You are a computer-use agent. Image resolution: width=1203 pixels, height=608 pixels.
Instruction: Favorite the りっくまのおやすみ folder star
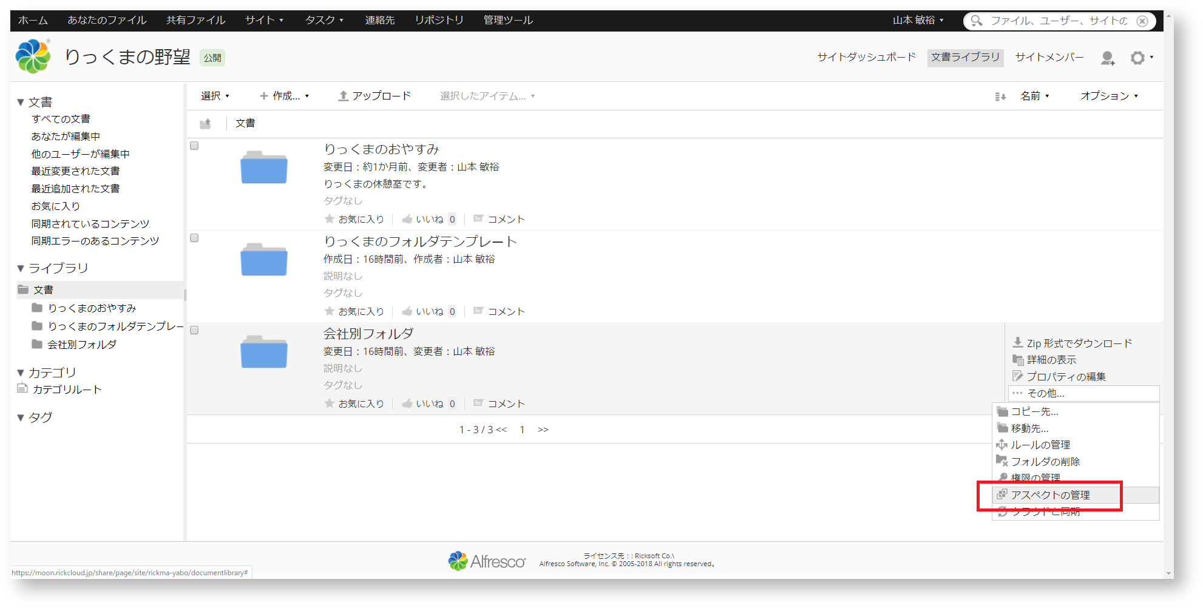click(354, 219)
